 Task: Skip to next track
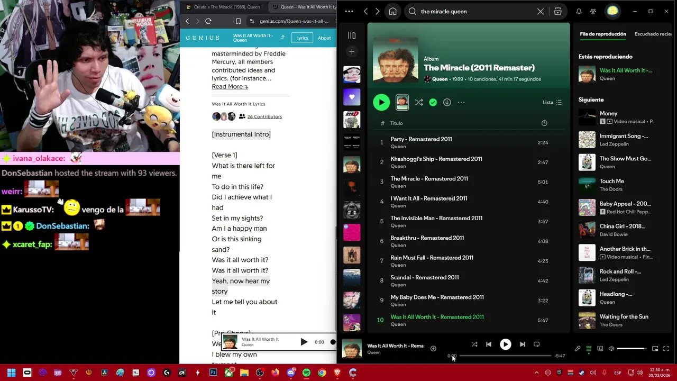click(523, 344)
